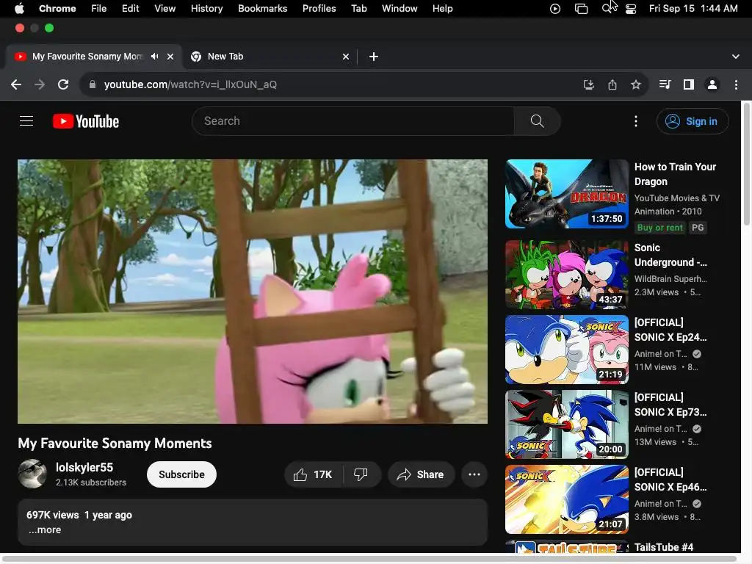752x564 pixels.
Task: Install app icon in address bar
Action: (588, 85)
